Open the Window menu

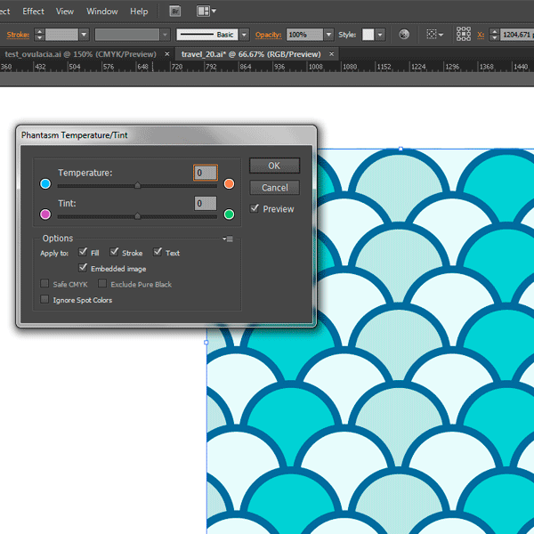pyautogui.click(x=101, y=12)
